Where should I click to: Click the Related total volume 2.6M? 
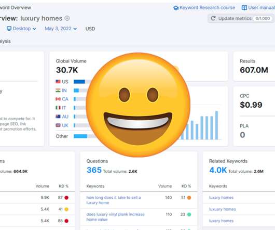click(259, 171)
